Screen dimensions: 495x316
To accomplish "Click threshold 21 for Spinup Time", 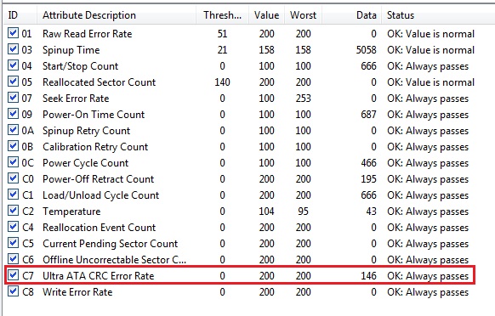I will (x=222, y=50).
